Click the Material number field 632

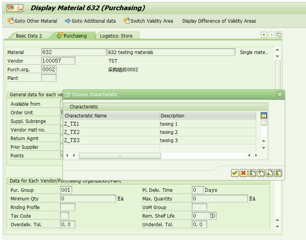click(74, 52)
